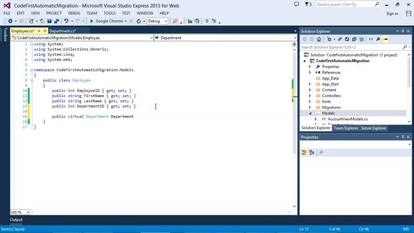Click Sync with Active Document icon
This screenshot has width=414, height=233.
tap(340, 39)
